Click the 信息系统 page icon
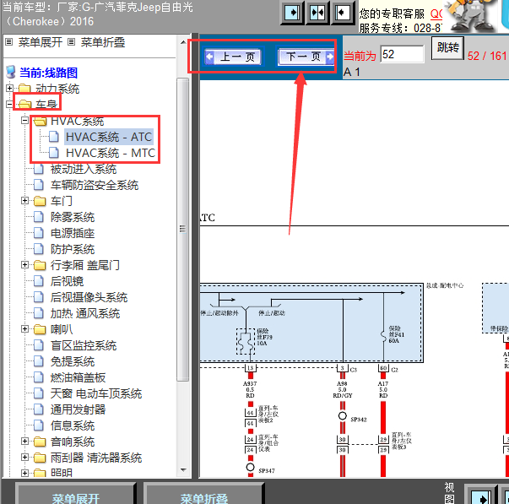The width and height of the screenshot is (509, 504). click(39, 425)
